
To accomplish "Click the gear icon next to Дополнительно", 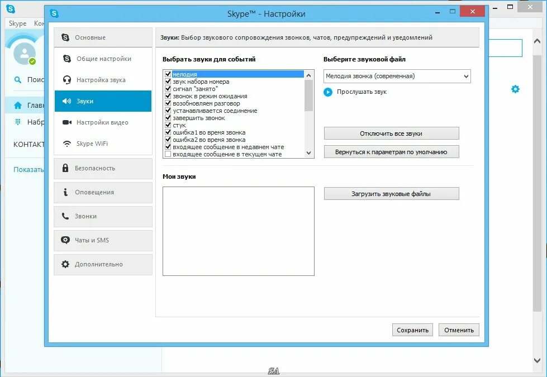I will point(65,264).
